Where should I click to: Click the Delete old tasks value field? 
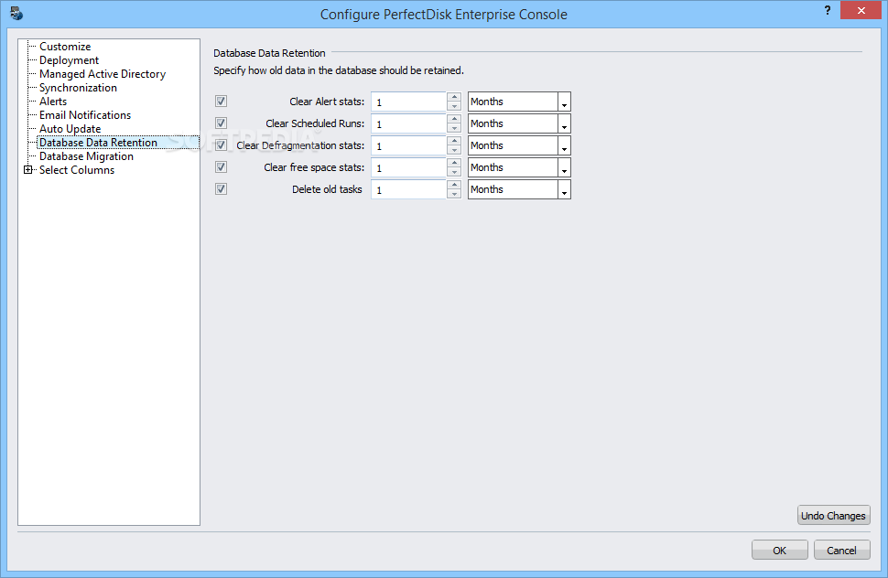pyautogui.click(x=409, y=190)
